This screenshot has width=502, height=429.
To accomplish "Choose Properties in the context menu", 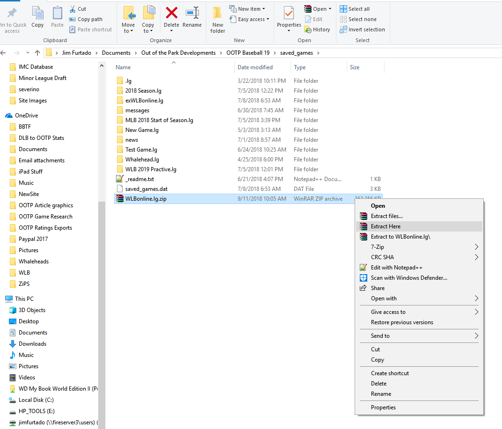I will click(419, 407).
